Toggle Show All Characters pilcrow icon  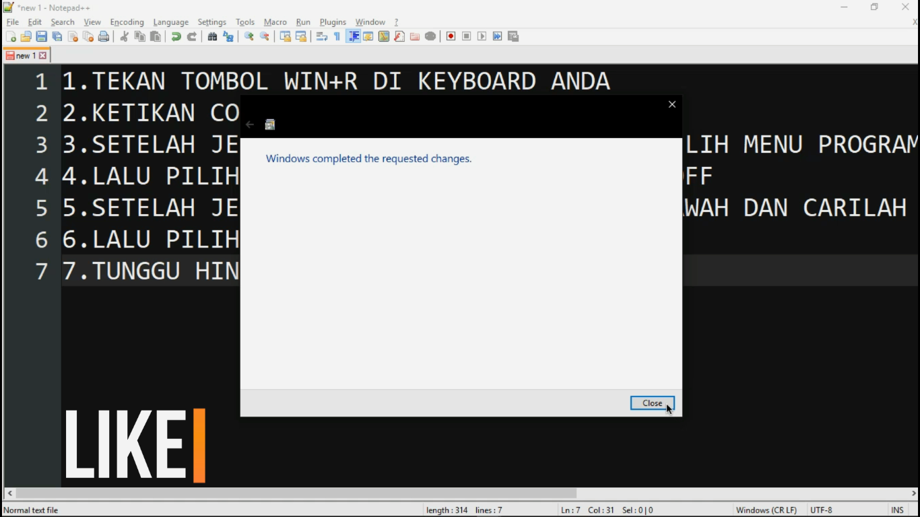(337, 36)
